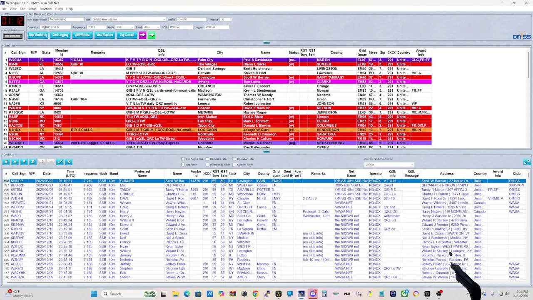The image size is (533, 300).
Task: Open the Setup menu
Action: click(x=32, y=9)
